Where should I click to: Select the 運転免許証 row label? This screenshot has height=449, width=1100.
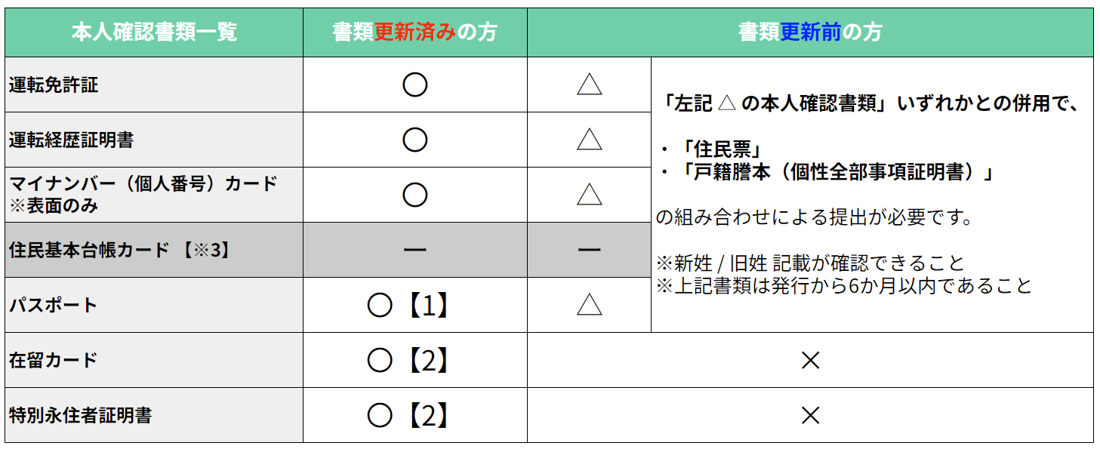54,85
